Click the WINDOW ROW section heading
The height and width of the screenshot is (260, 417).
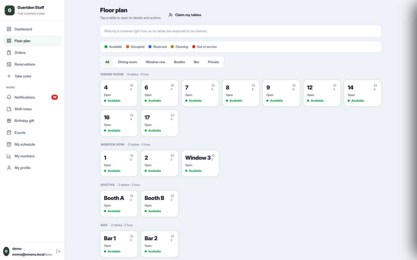point(112,145)
